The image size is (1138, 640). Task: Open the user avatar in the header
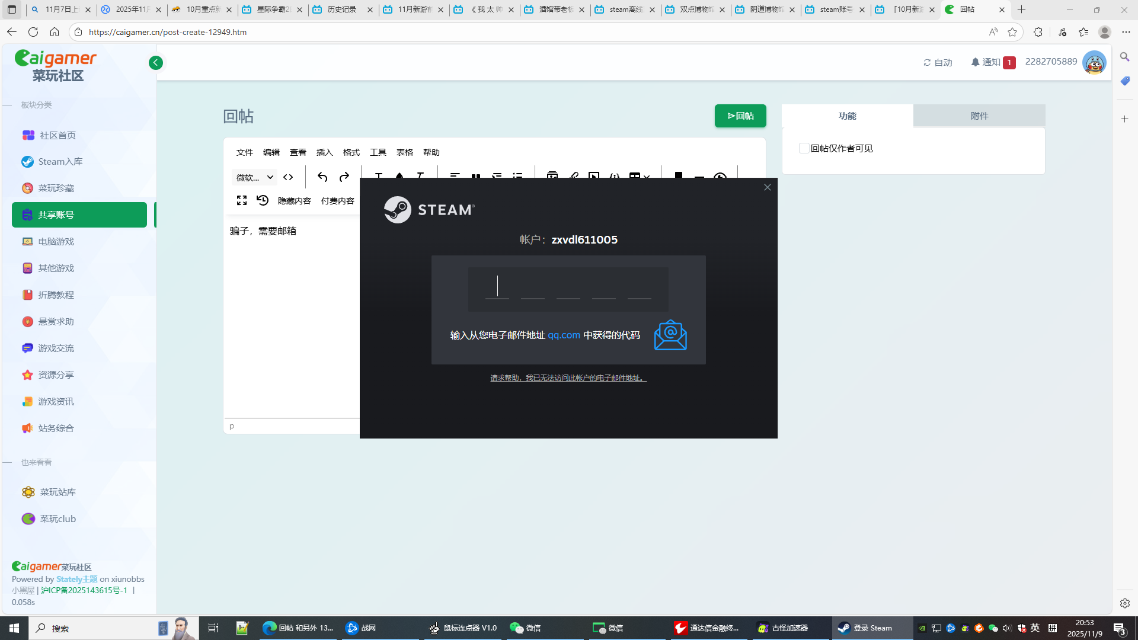pyautogui.click(x=1094, y=62)
